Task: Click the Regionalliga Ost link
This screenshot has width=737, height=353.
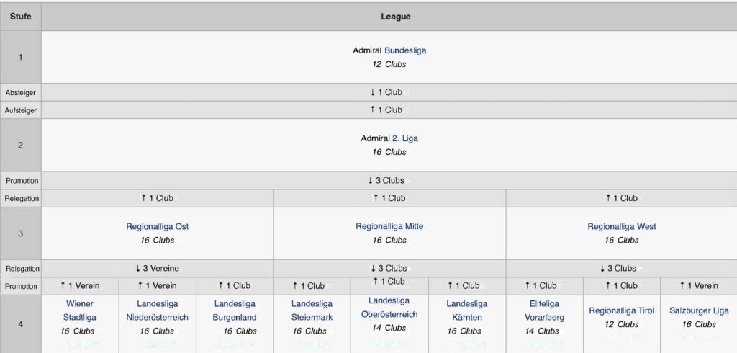Action: tap(158, 226)
